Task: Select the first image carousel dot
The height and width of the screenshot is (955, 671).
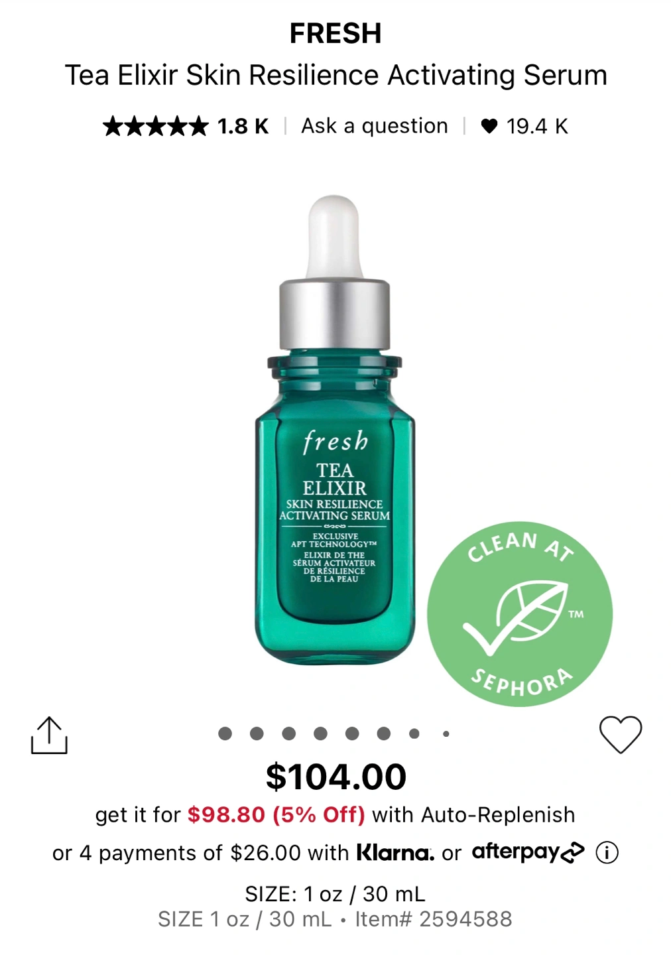Action: (x=225, y=733)
